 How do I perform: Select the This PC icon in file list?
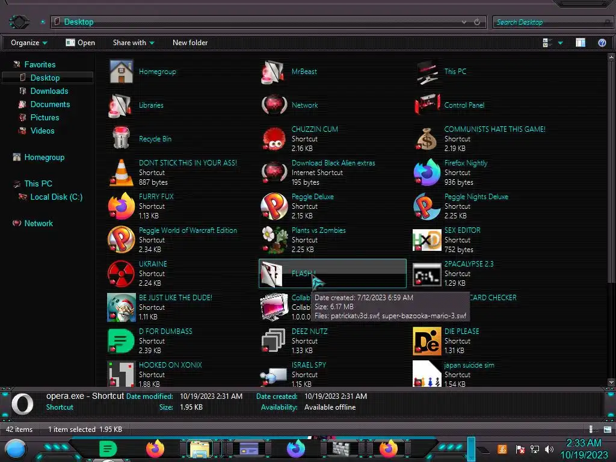pyautogui.click(x=427, y=72)
